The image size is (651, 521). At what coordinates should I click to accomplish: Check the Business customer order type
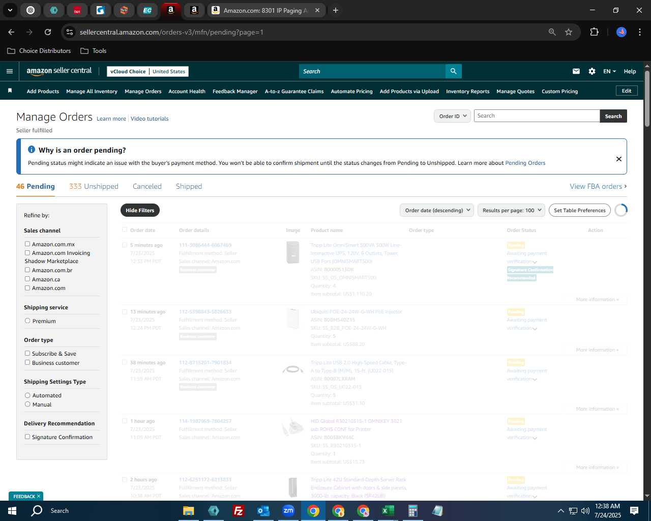click(27, 362)
